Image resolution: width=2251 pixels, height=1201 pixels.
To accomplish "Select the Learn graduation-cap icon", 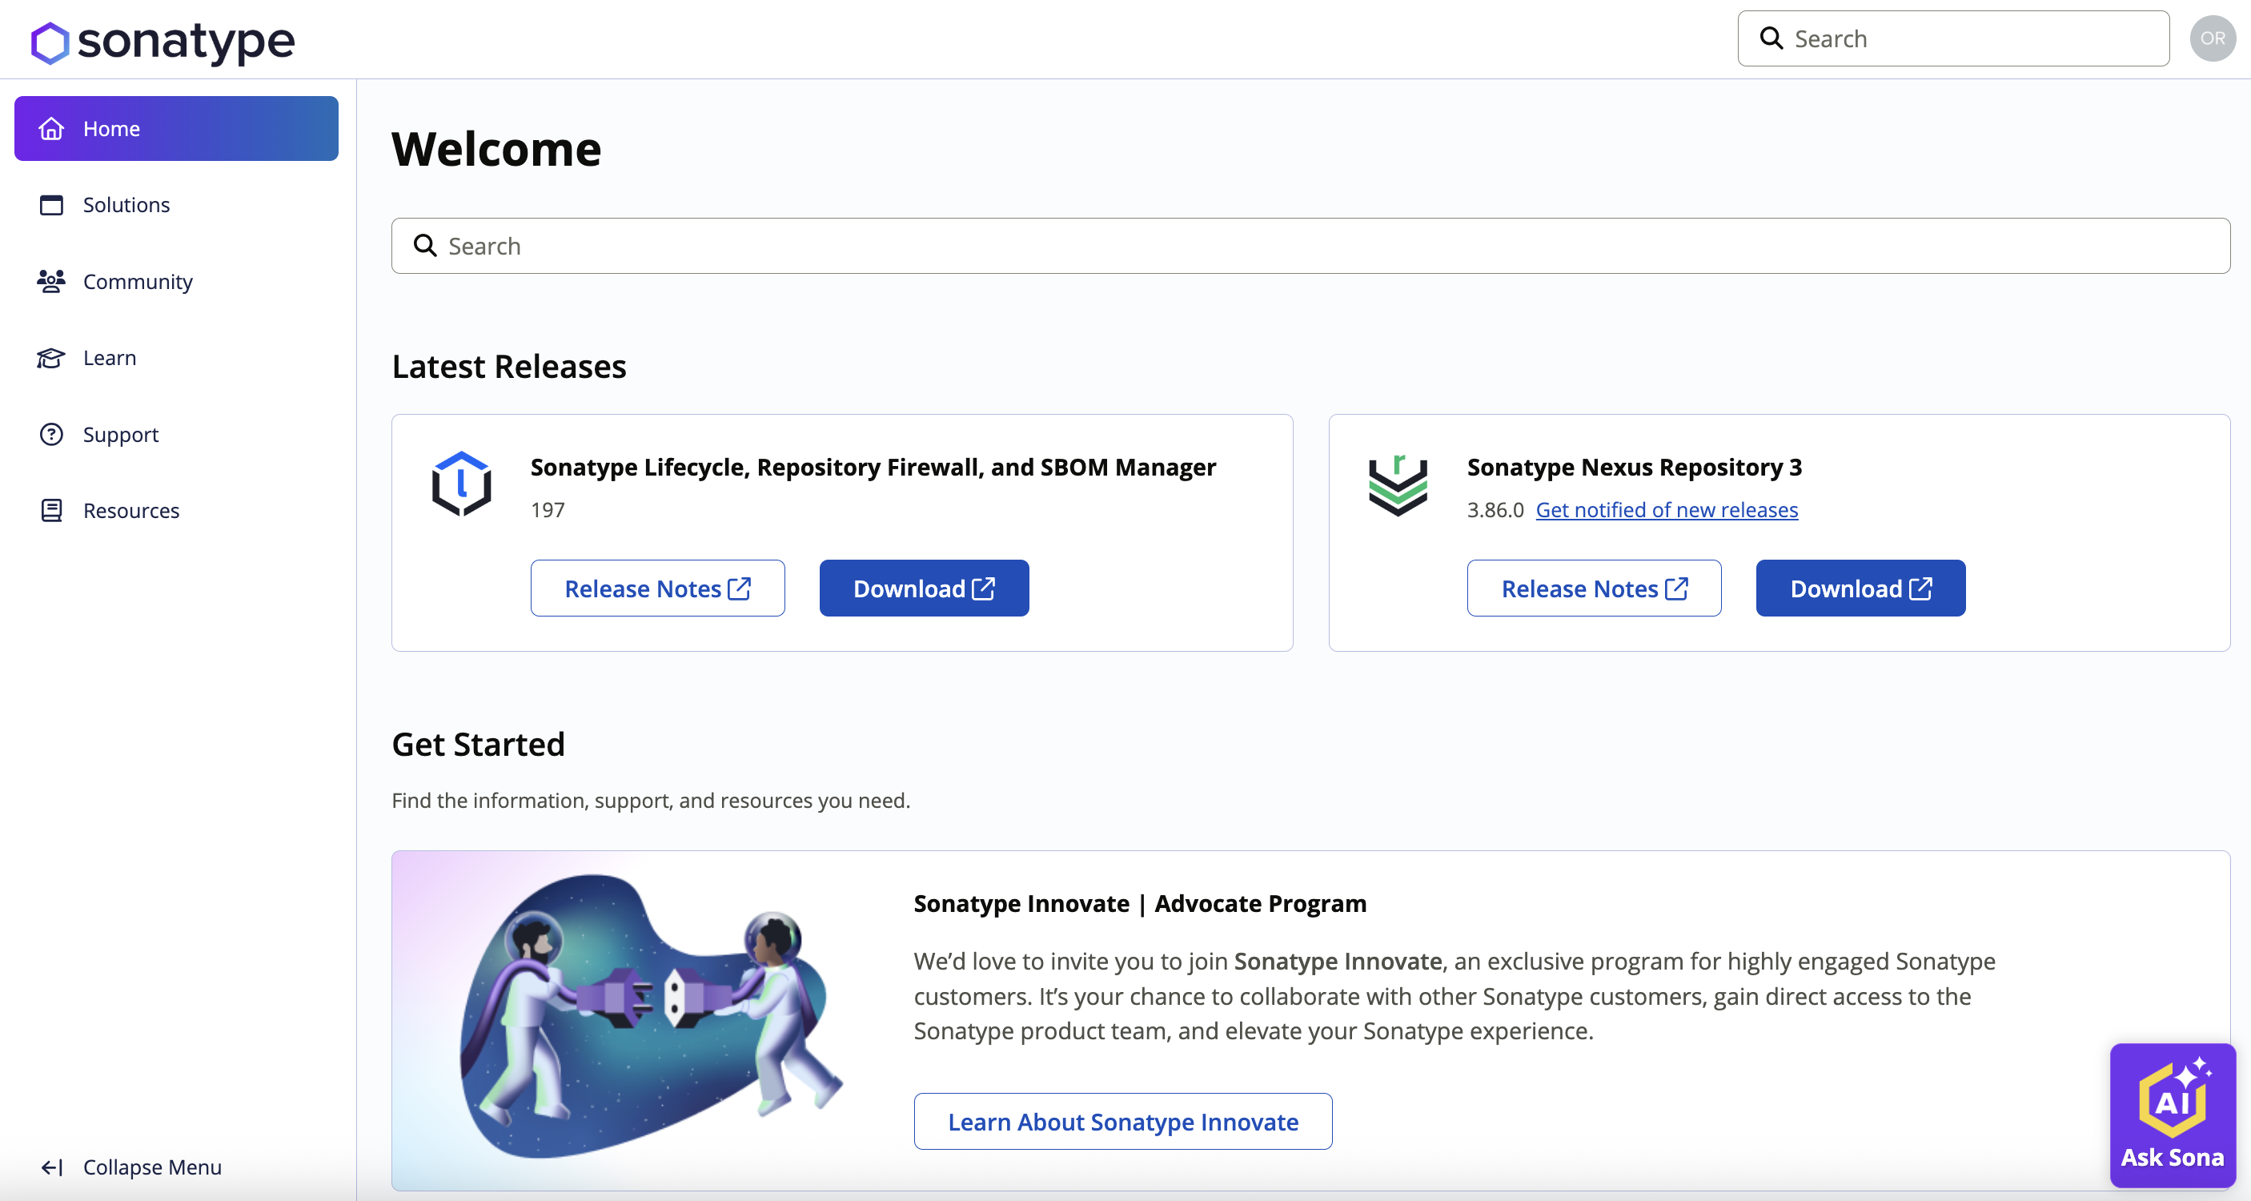I will [50, 358].
